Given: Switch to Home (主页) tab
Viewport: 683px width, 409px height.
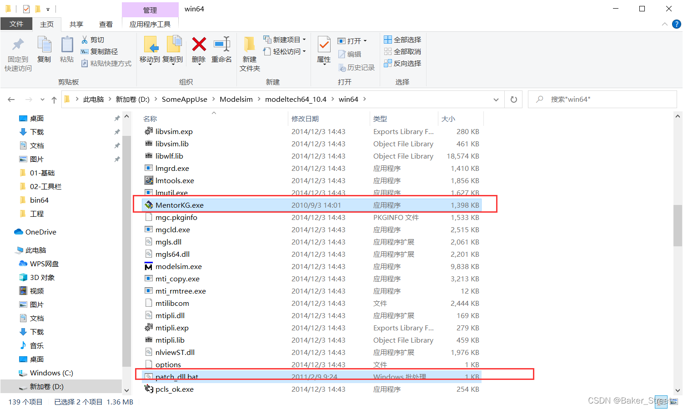Looking at the screenshot, I should click(x=47, y=24).
